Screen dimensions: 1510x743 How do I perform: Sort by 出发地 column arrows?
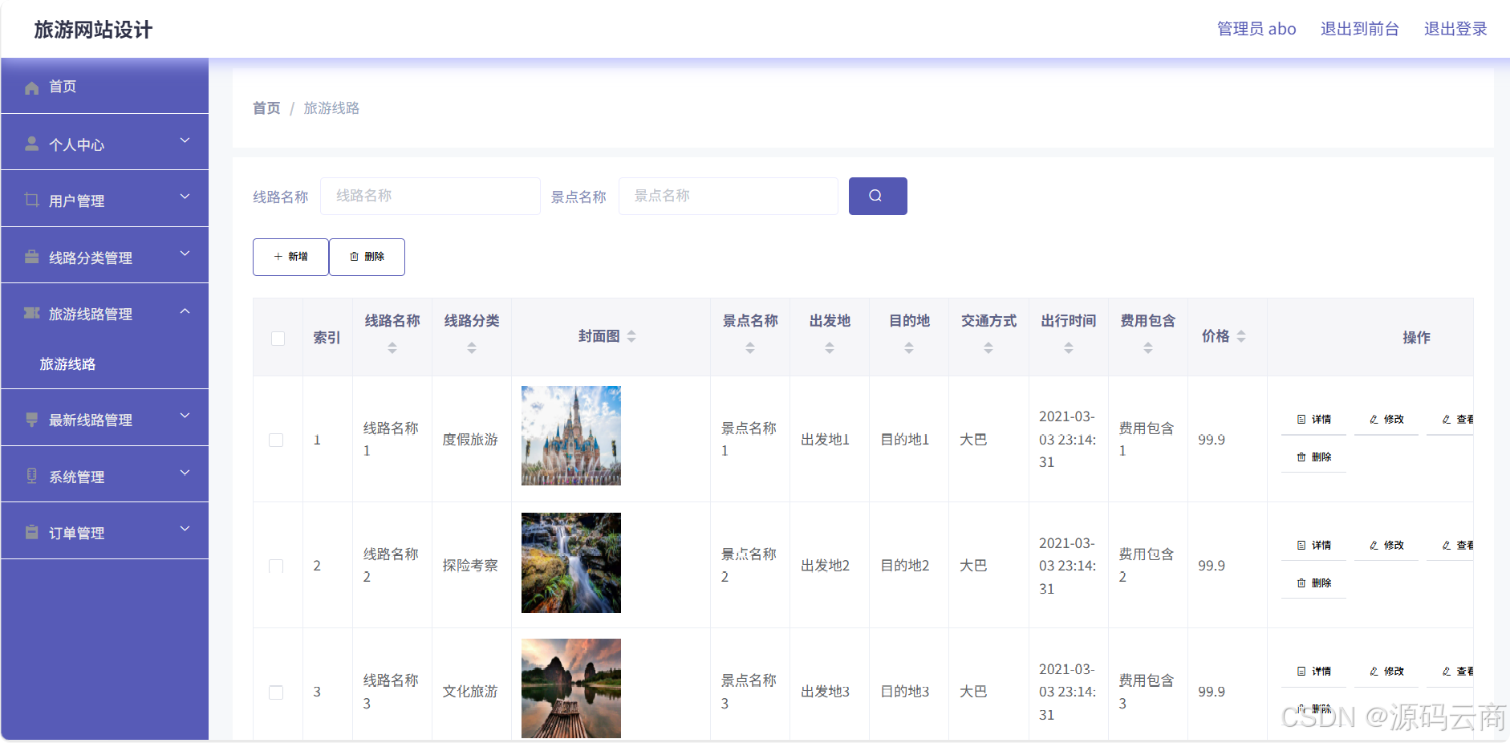[830, 347]
